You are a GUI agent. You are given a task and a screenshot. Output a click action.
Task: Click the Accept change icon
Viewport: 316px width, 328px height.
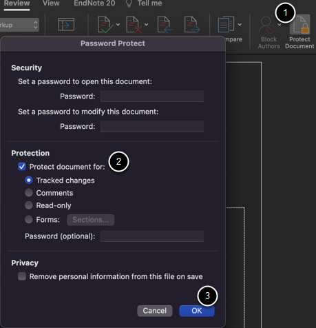105,25
